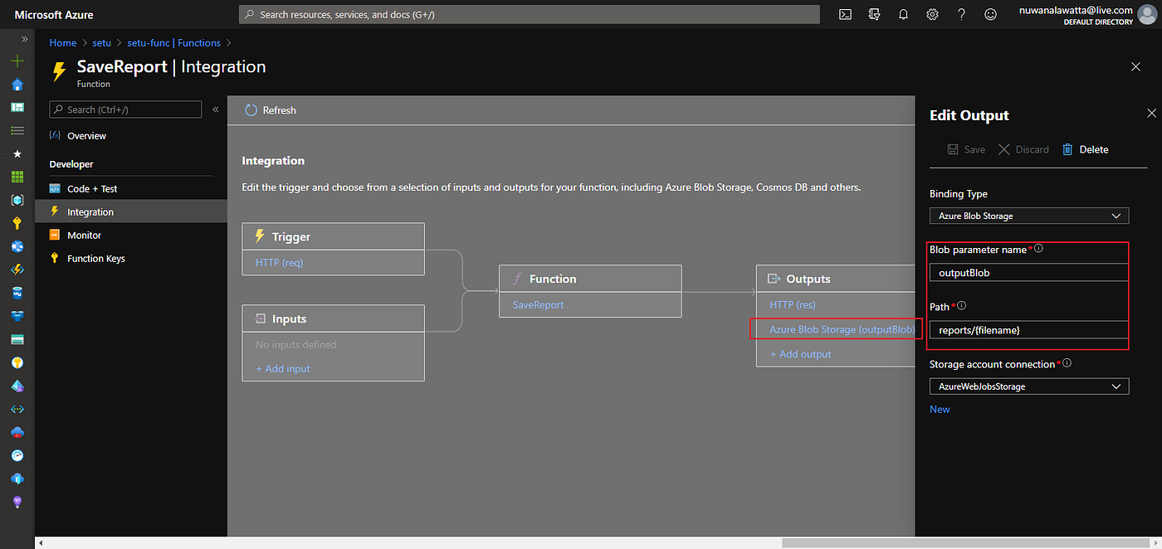Expand the left portal sidebar with chevrons
This screenshot has width=1162, height=549.
coord(25,39)
